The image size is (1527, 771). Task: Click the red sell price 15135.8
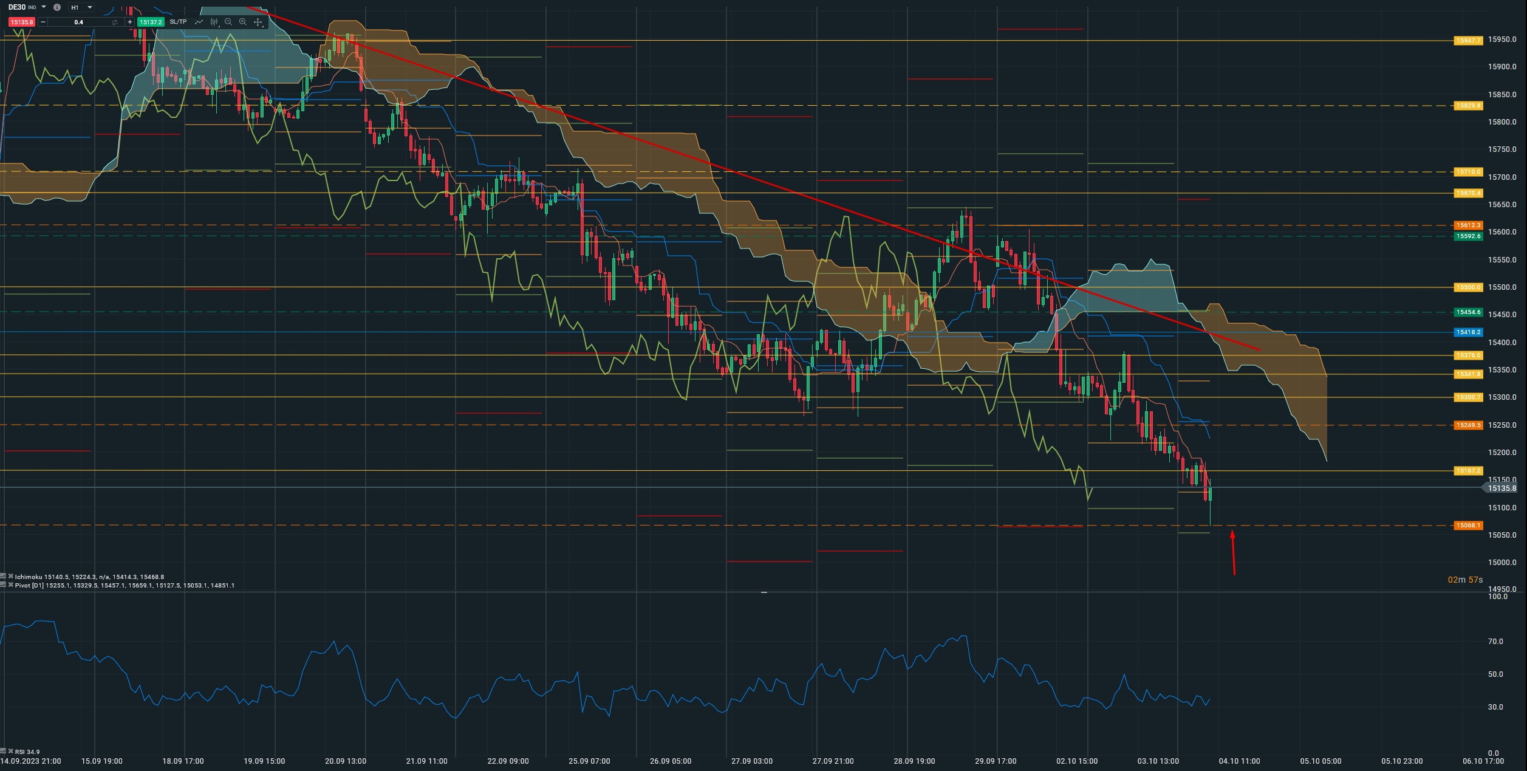[x=21, y=22]
